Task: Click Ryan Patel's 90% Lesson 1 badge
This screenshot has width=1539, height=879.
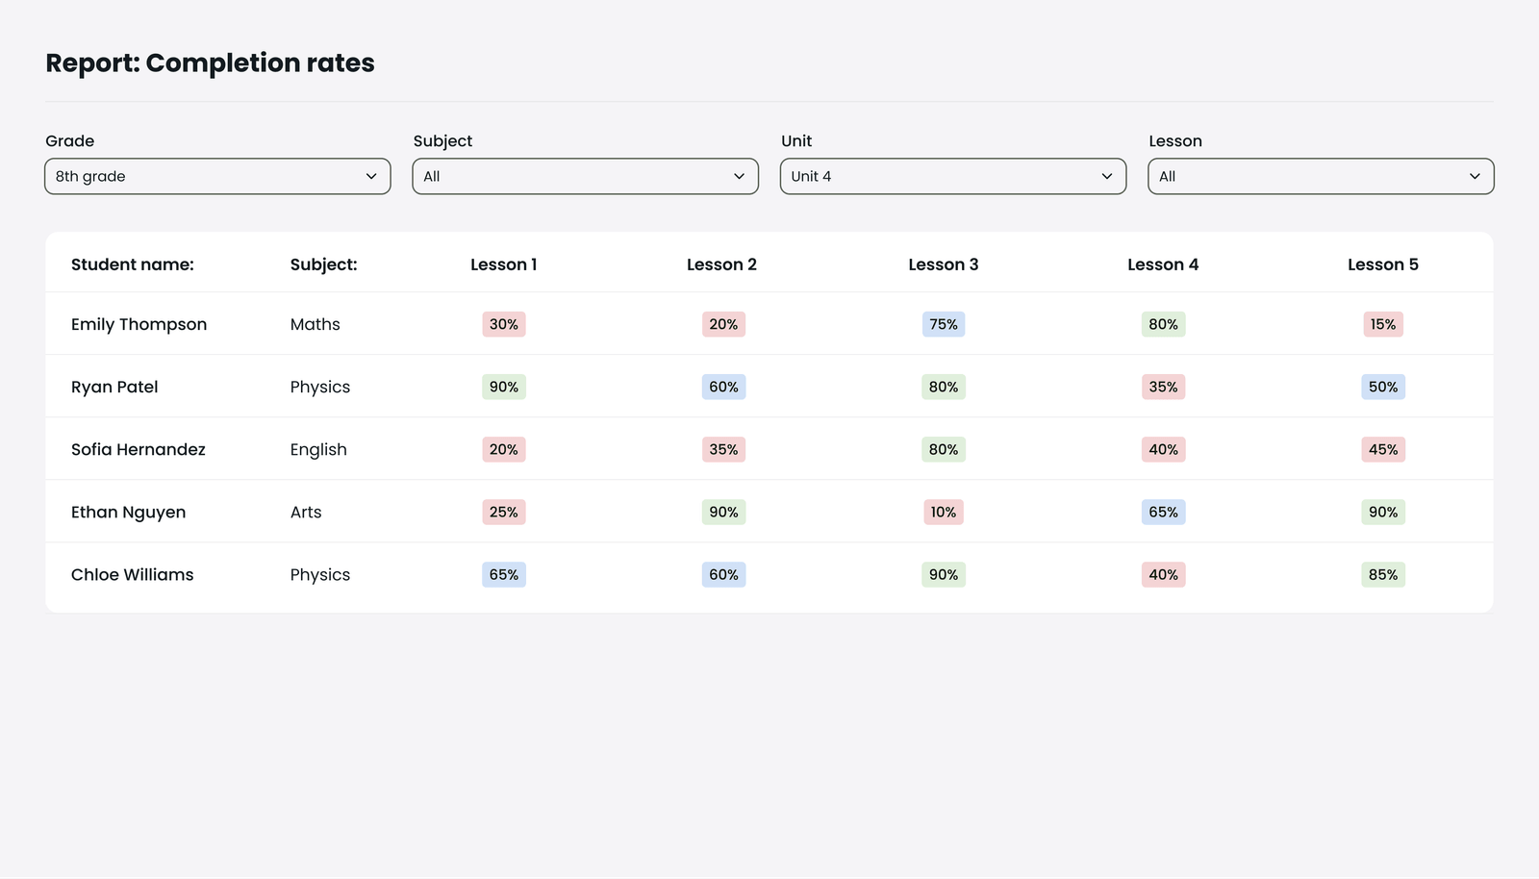Action: point(503,387)
